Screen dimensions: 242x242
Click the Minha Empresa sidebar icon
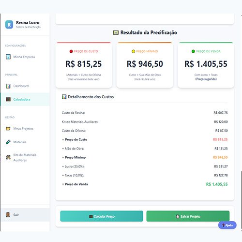[x=8, y=57]
